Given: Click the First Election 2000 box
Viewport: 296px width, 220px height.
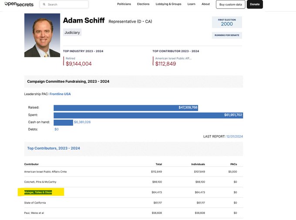Looking at the screenshot, I should (227, 22).
